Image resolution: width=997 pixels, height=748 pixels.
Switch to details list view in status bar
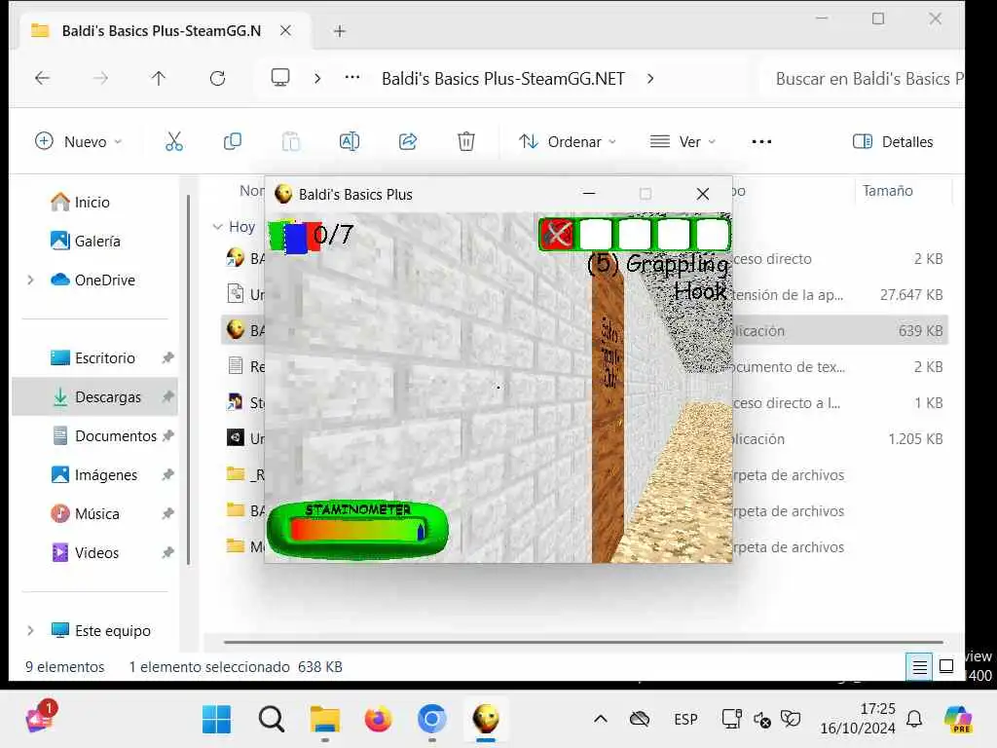point(919,666)
